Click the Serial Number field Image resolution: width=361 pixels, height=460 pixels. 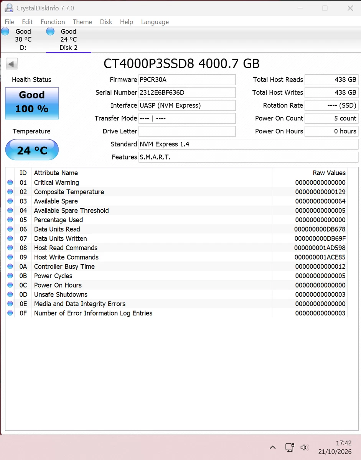pos(187,92)
